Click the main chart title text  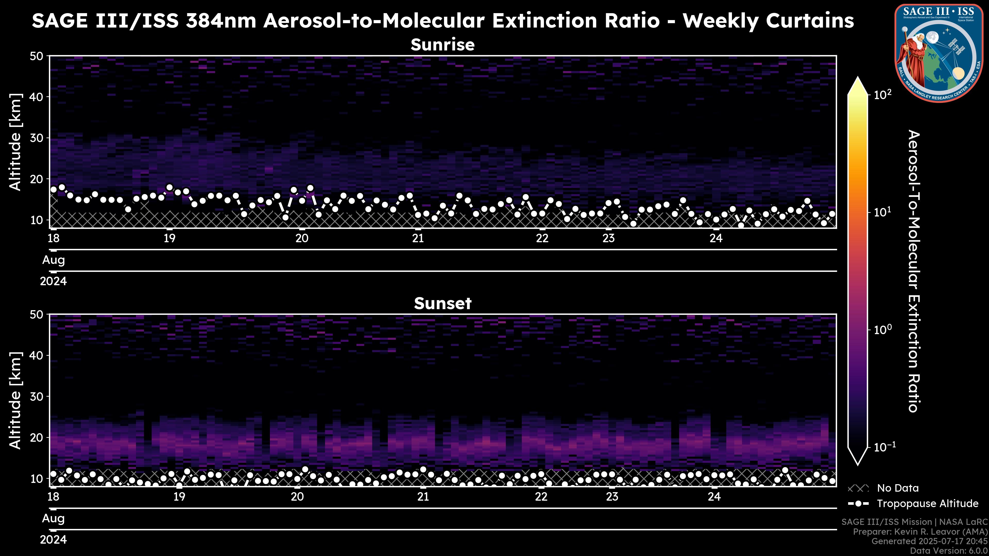pos(442,21)
